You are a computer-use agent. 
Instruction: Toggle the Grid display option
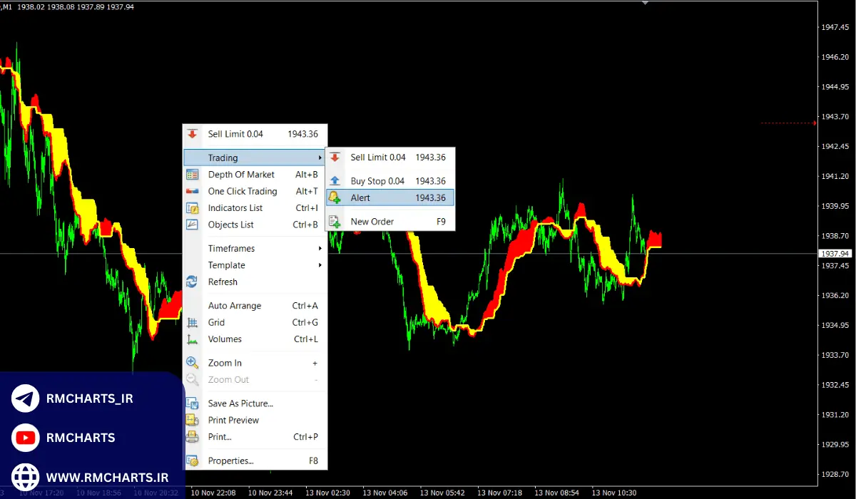click(x=216, y=322)
